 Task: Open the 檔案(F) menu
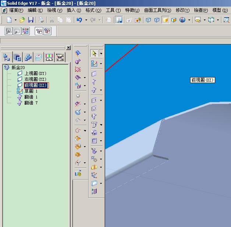[x=16, y=10]
